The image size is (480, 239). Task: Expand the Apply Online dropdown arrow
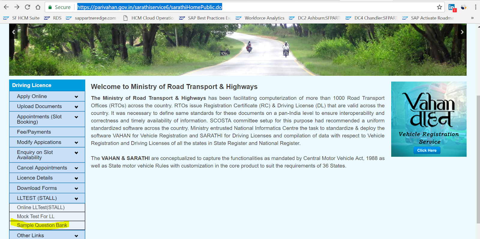[x=76, y=97]
